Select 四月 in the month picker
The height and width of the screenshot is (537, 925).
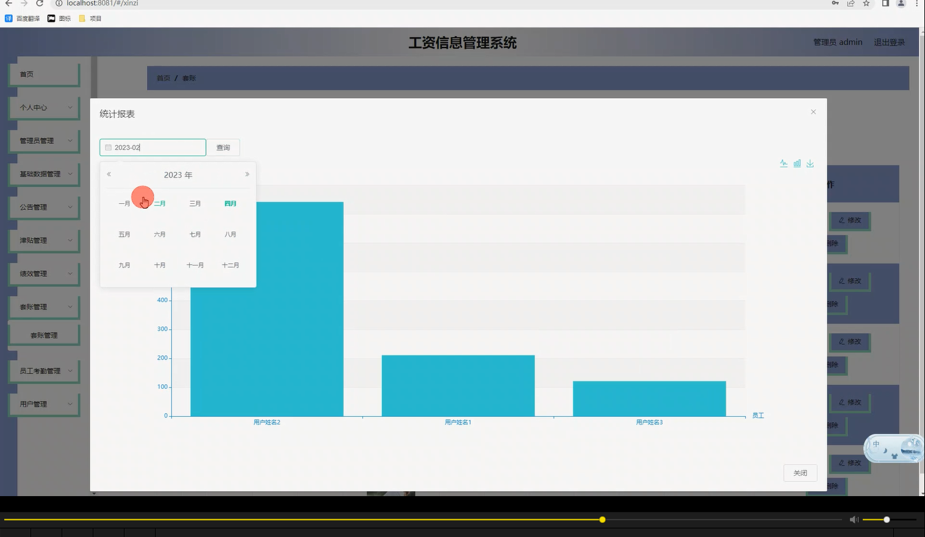(230, 203)
